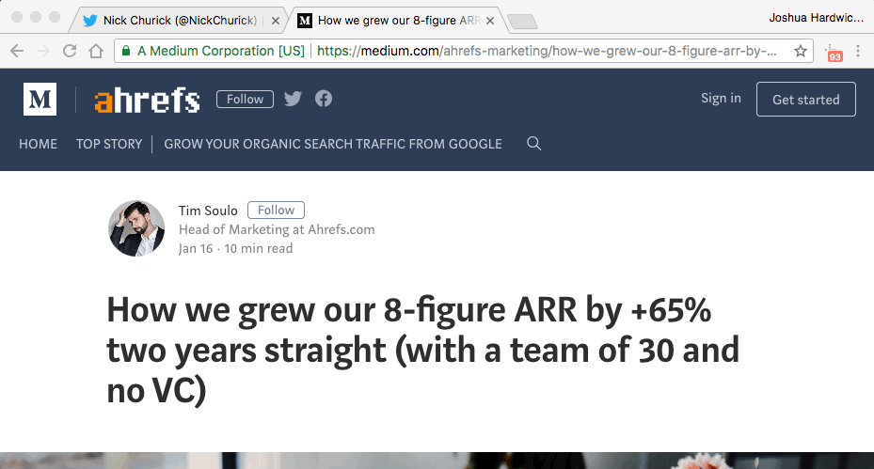The height and width of the screenshot is (469, 874).
Task: Click the 10 min read label
Action: 258,248
